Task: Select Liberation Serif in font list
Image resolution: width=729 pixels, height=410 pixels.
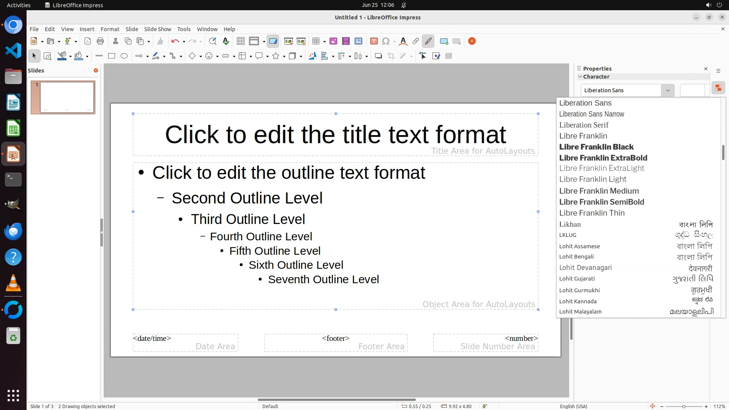Action: pyautogui.click(x=584, y=125)
